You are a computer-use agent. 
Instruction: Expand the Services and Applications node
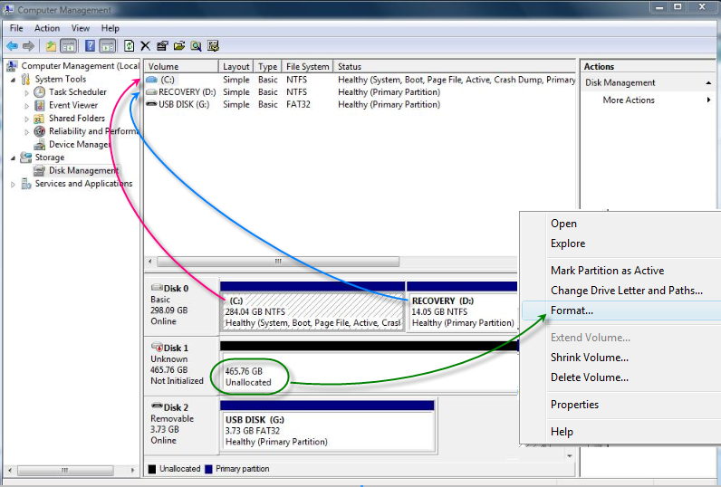tap(13, 184)
